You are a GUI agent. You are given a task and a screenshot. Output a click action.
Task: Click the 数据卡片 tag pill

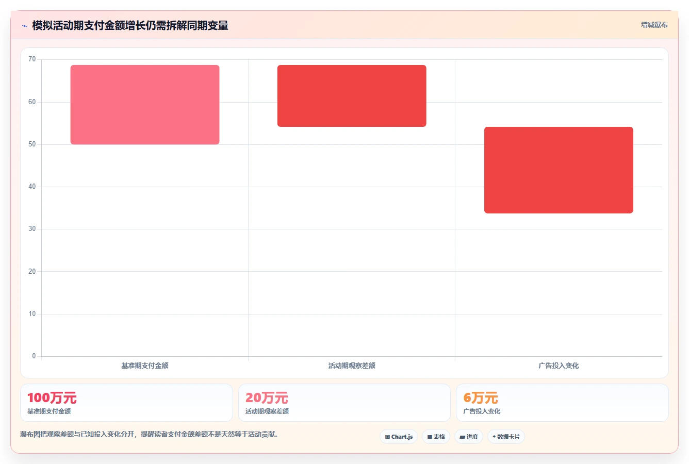[506, 437]
